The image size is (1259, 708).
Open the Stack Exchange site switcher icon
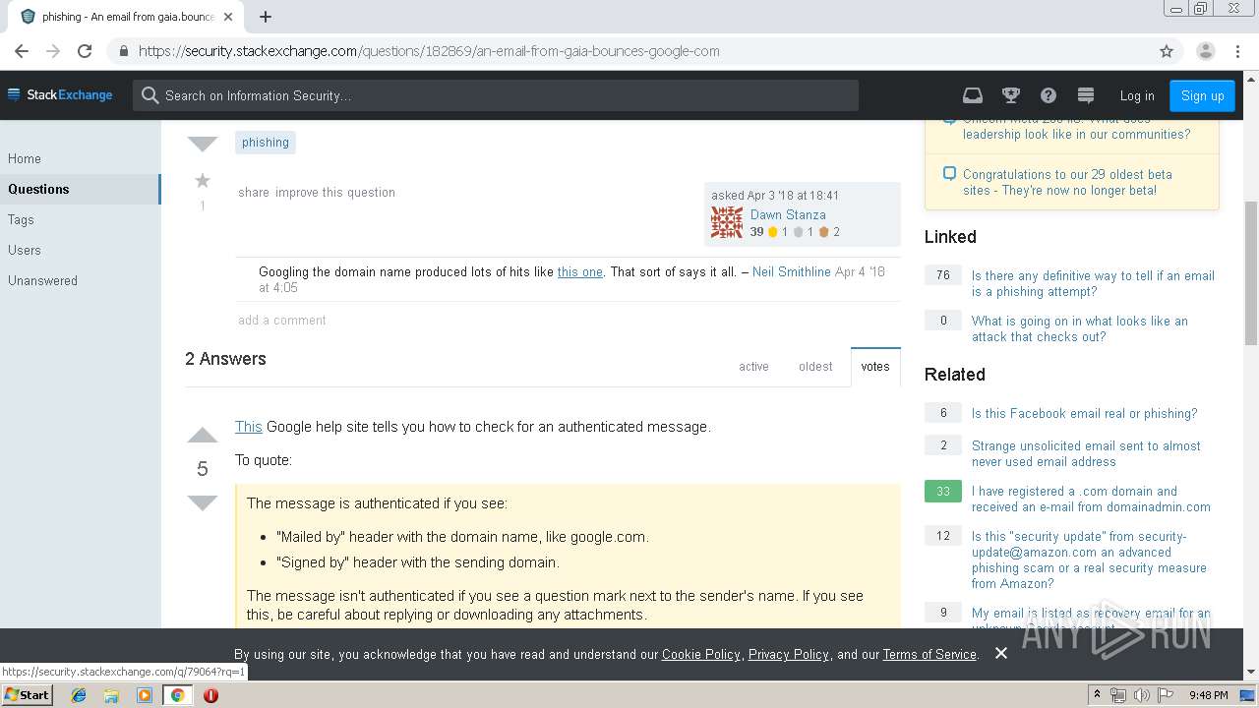click(x=1086, y=95)
